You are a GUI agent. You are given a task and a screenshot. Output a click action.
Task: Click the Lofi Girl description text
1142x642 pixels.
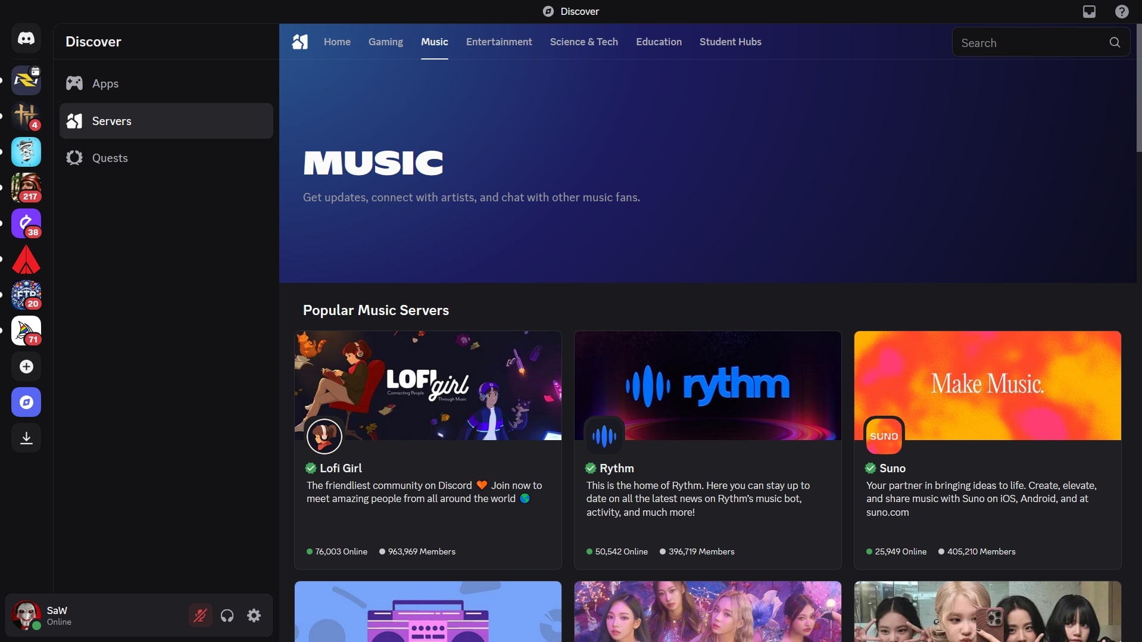[x=424, y=492]
